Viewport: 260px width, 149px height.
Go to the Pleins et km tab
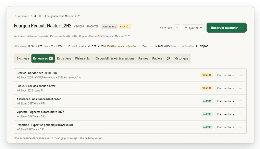(x=83, y=58)
